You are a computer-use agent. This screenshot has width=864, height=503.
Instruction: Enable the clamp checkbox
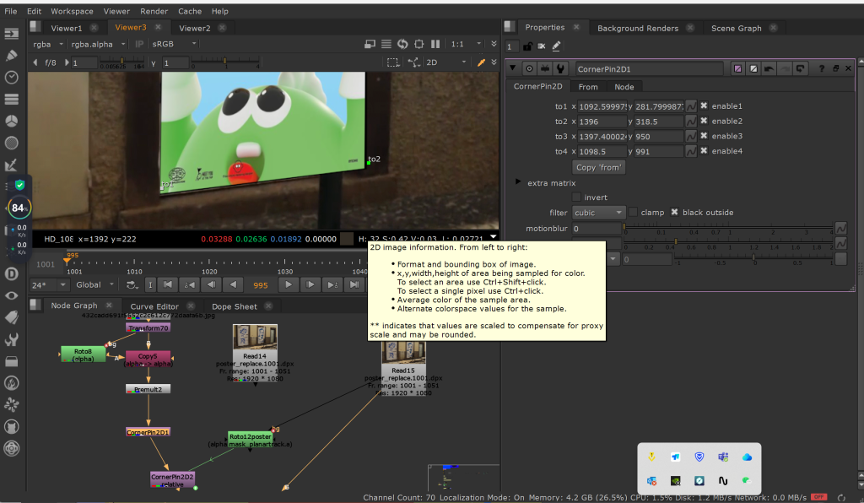coord(633,212)
